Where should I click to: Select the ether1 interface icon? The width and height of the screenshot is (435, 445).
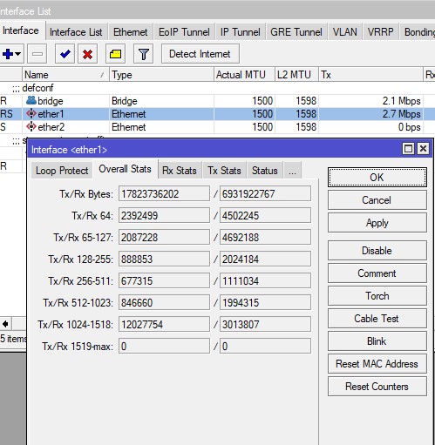pos(31,113)
